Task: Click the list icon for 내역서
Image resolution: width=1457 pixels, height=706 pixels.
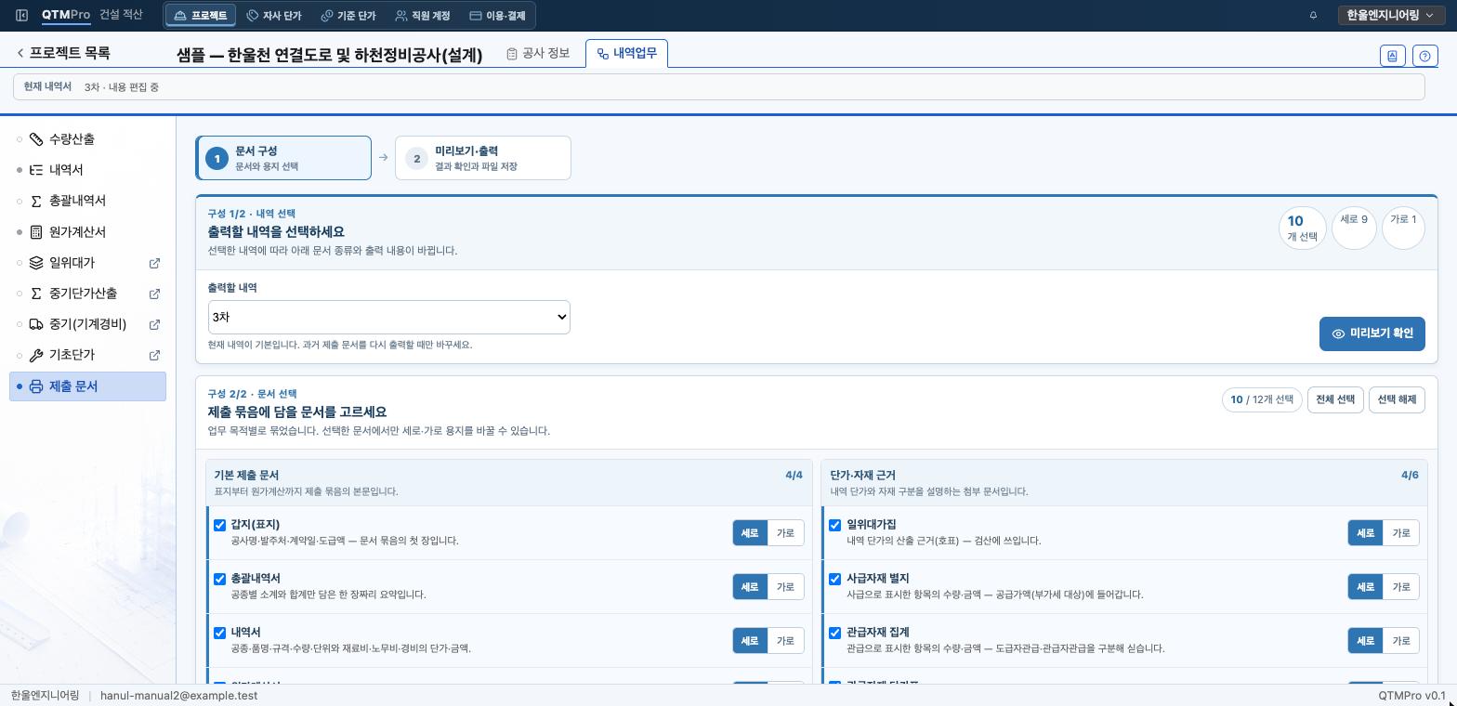Action: [x=36, y=170]
